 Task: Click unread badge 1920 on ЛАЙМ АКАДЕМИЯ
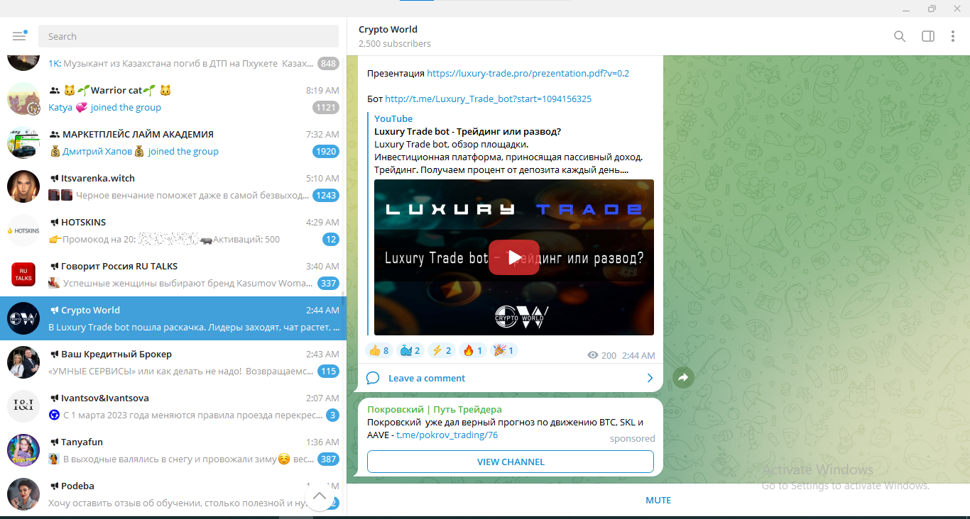tap(326, 151)
